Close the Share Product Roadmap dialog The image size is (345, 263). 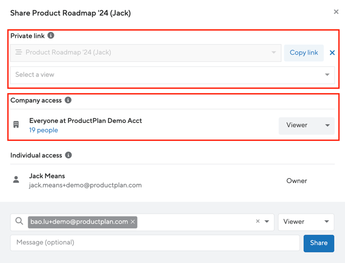pyautogui.click(x=336, y=12)
